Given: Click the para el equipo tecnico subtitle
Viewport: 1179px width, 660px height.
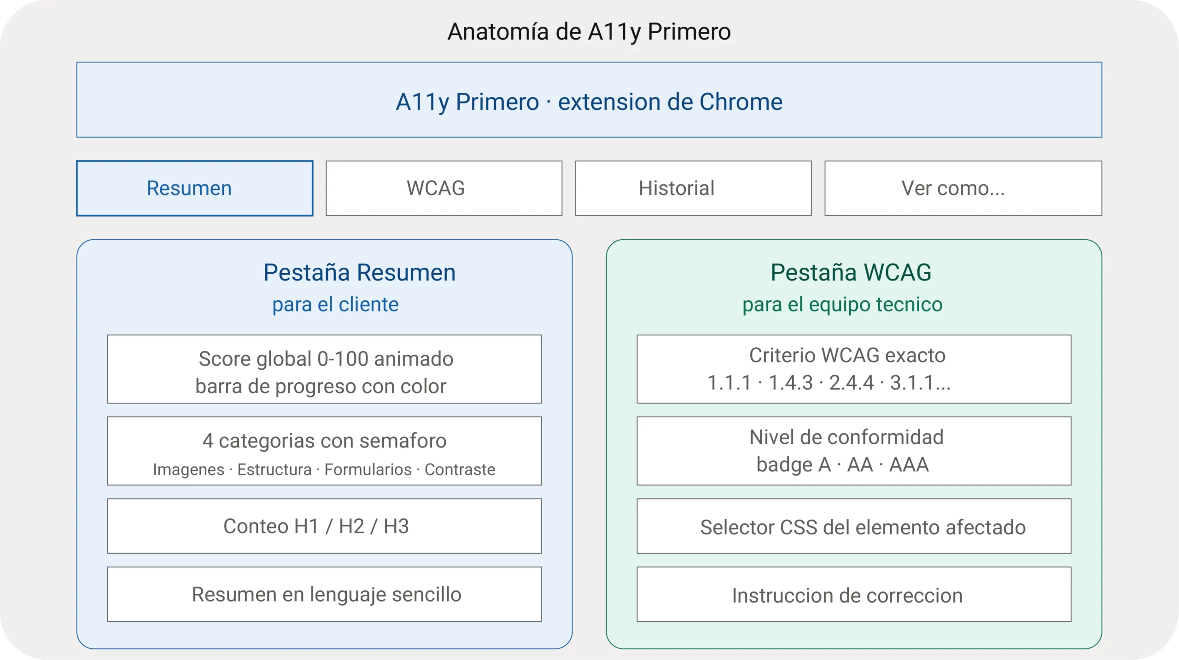Looking at the screenshot, I should tap(842, 304).
